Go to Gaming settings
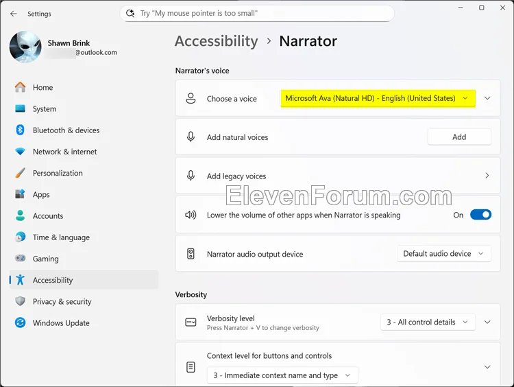This screenshot has height=387, width=514. click(84, 258)
